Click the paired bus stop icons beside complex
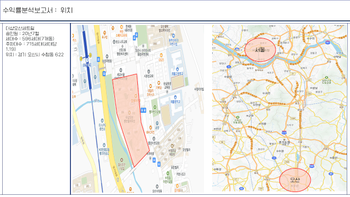The width and height of the screenshot is (350, 197). tap(143, 110)
